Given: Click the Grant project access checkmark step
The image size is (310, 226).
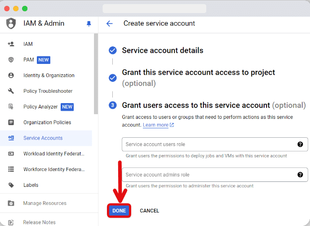Looking at the screenshot, I should click(x=112, y=78).
